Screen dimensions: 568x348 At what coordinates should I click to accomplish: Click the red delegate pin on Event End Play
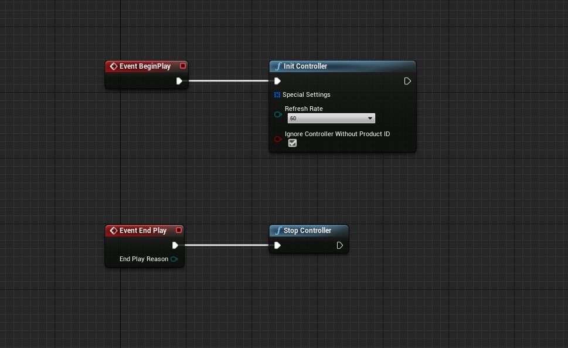click(x=179, y=231)
